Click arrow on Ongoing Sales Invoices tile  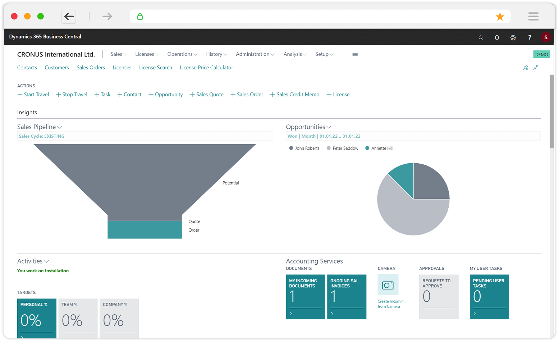point(332,314)
